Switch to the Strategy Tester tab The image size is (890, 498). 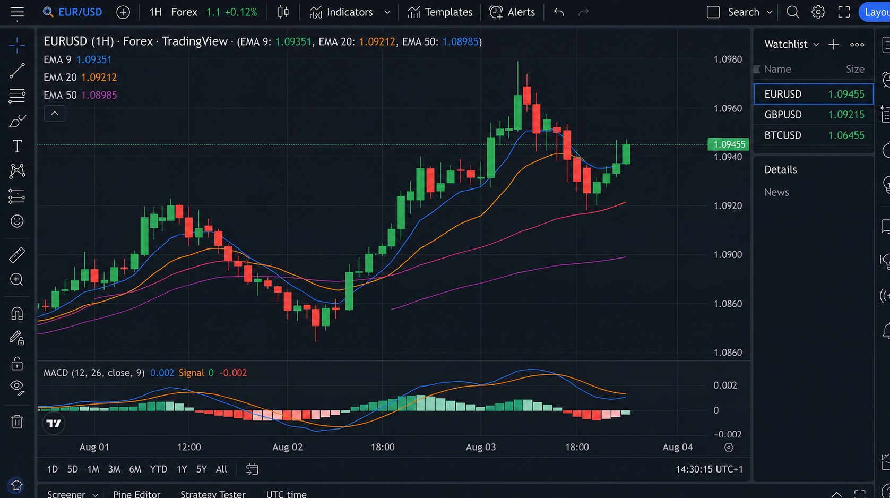213,494
